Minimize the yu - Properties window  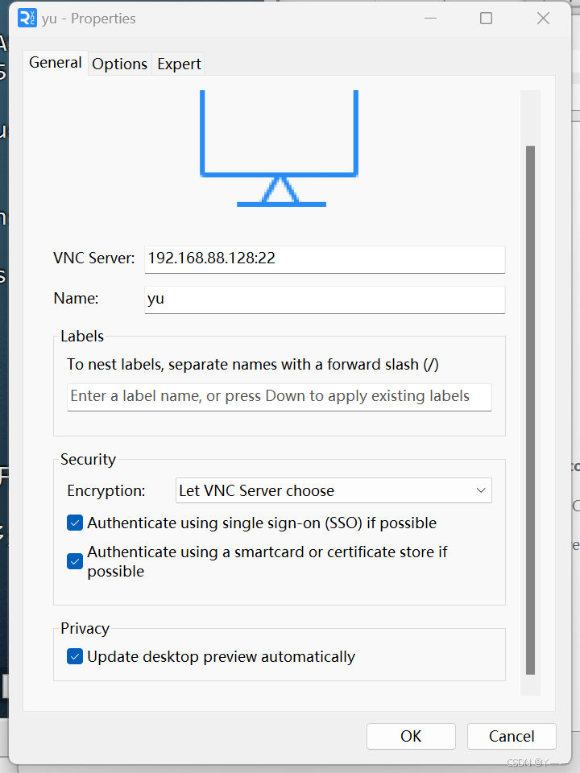(x=430, y=18)
